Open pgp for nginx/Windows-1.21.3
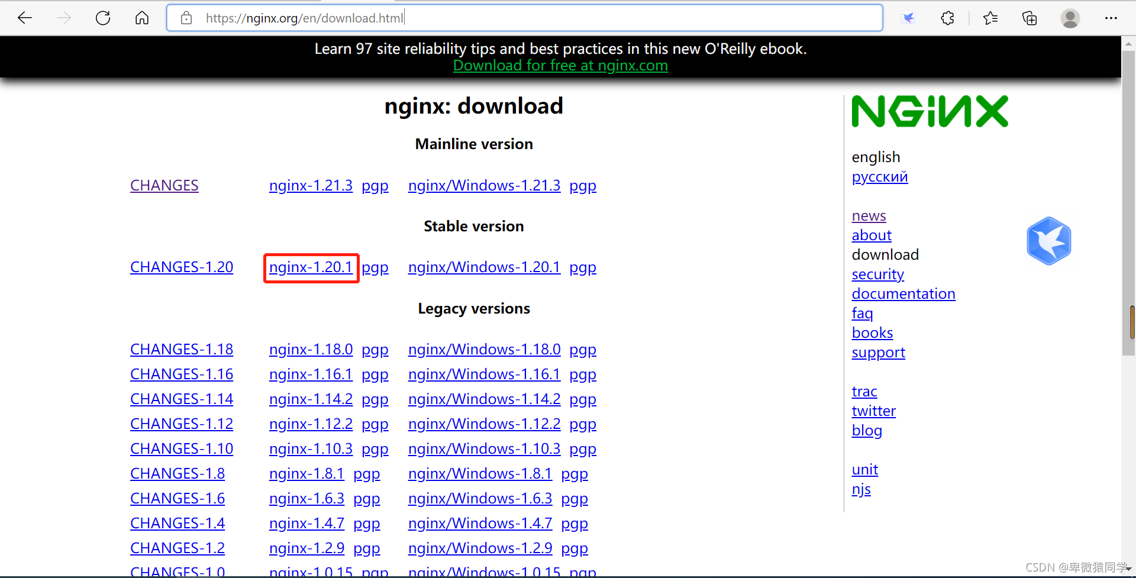The width and height of the screenshot is (1136, 578). tap(583, 186)
